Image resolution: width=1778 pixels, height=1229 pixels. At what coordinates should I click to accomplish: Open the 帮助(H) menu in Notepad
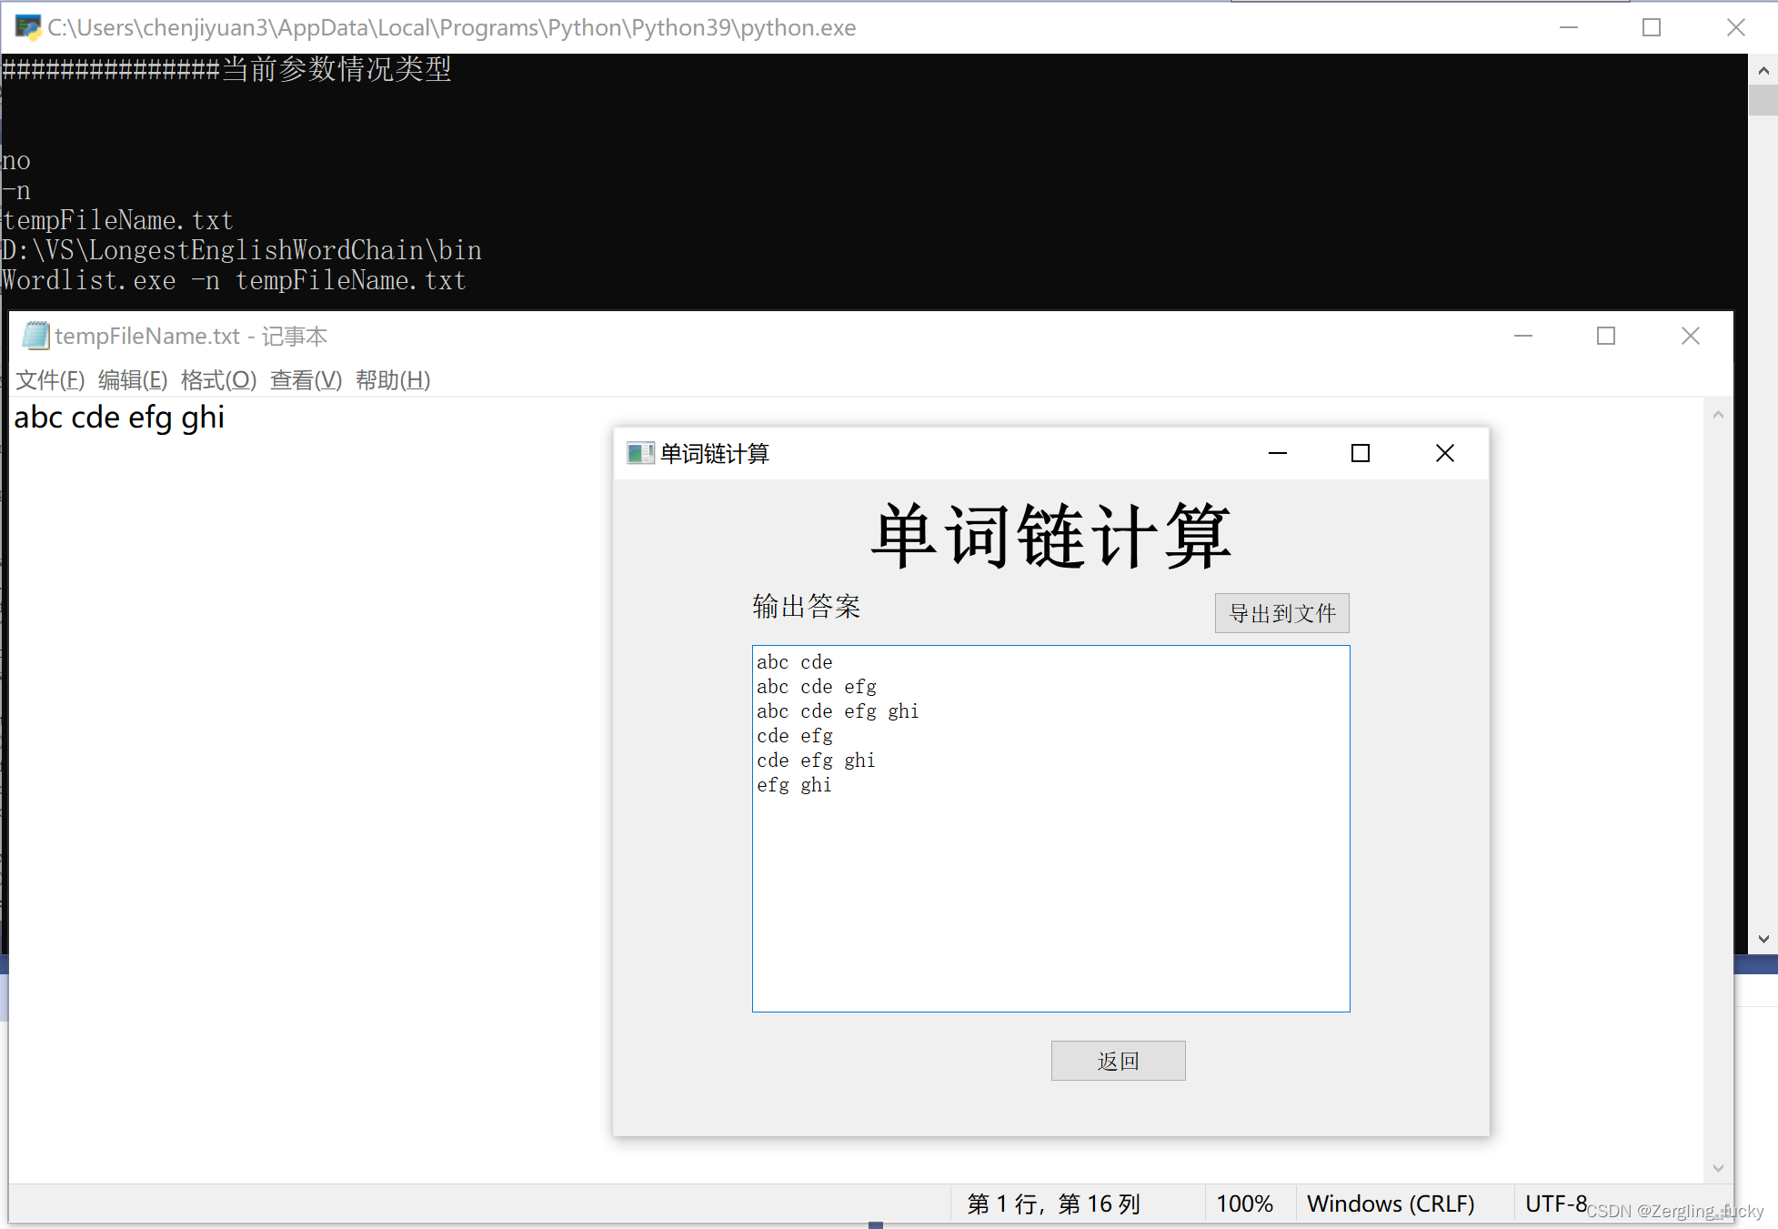[x=393, y=380]
